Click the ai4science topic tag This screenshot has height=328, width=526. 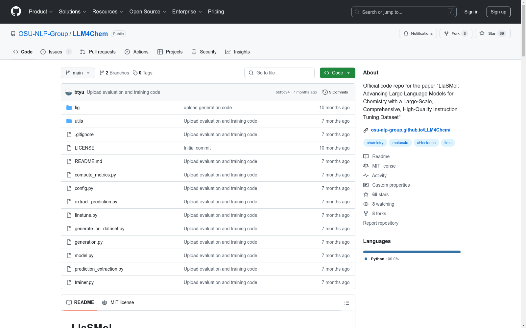tap(426, 143)
